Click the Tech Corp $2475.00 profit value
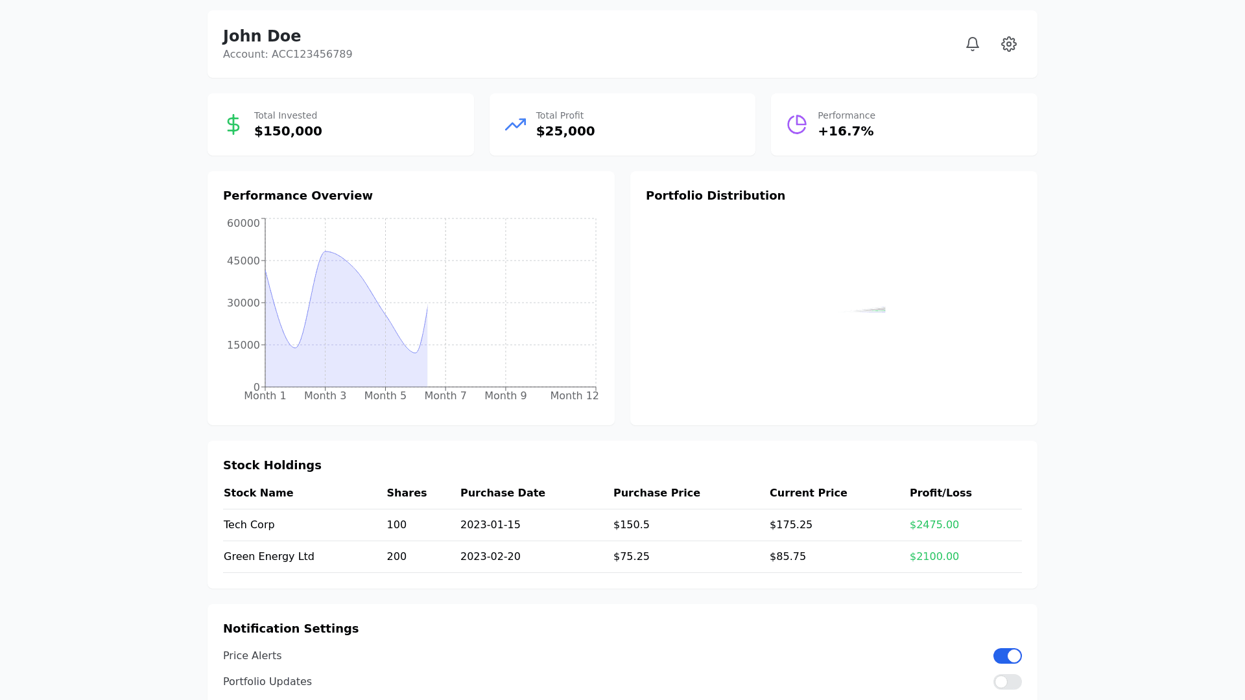1245x700 pixels. tap(934, 525)
